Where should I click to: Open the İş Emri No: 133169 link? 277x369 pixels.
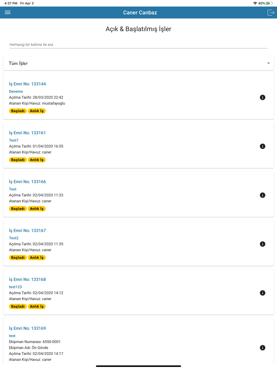[x=27, y=328]
